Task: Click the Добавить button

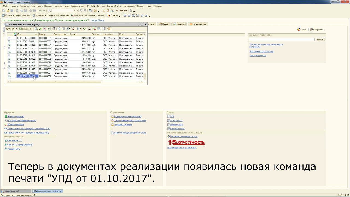Action: (x=25, y=29)
